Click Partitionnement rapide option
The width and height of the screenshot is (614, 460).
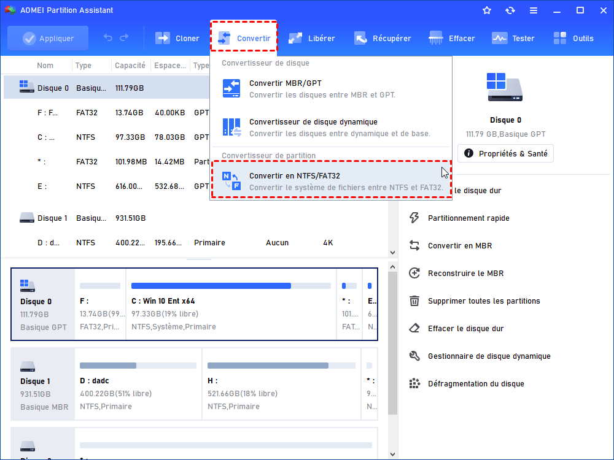(468, 218)
